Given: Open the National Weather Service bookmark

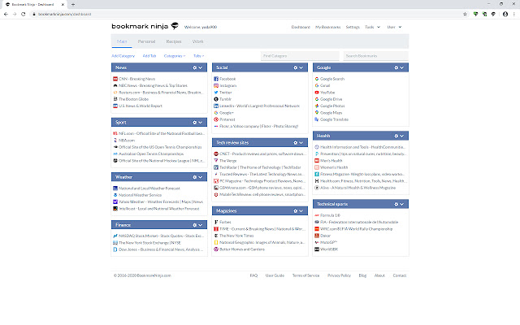Looking at the screenshot, I should click(x=140, y=195).
